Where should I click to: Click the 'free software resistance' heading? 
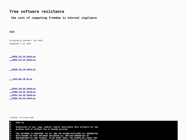(x=37, y=11)
